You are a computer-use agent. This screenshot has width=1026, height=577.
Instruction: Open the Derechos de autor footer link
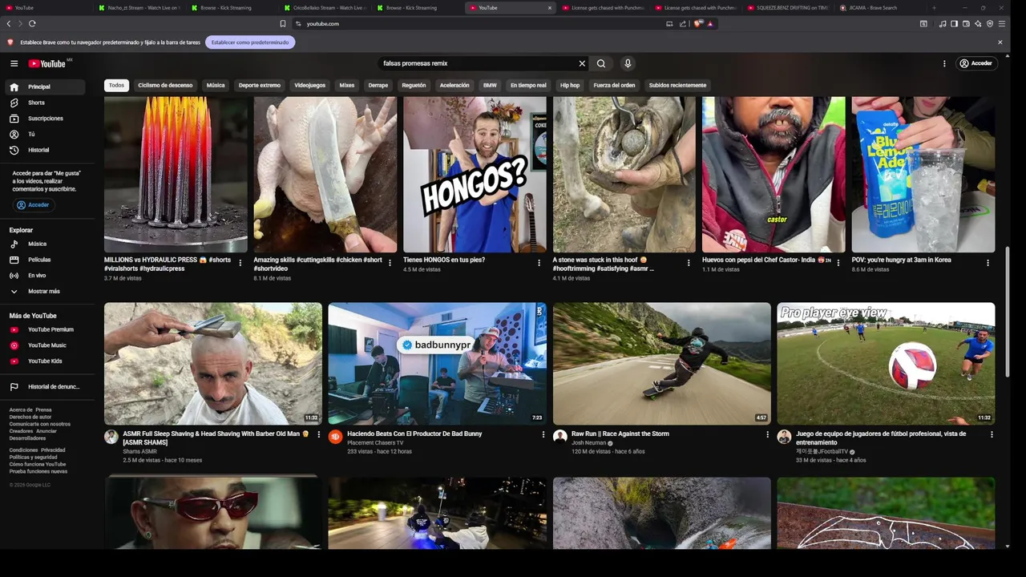point(30,417)
